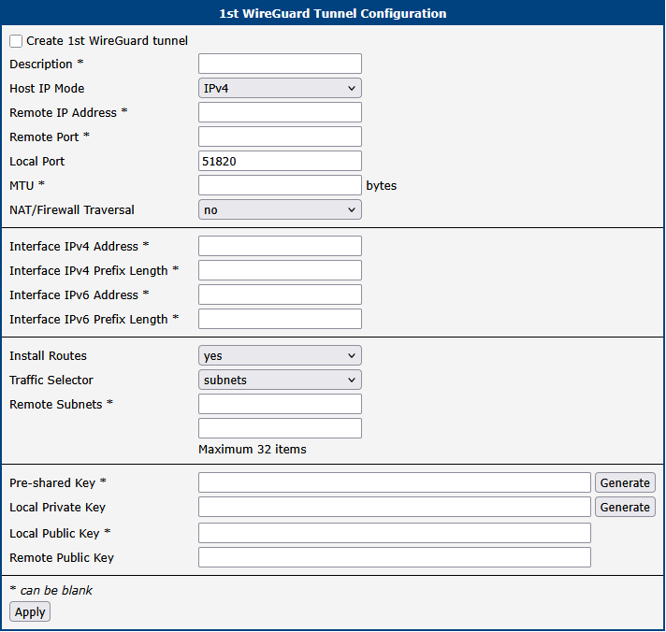Click the 'Host IP Mode' label
The height and width of the screenshot is (632, 666).
pos(47,88)
